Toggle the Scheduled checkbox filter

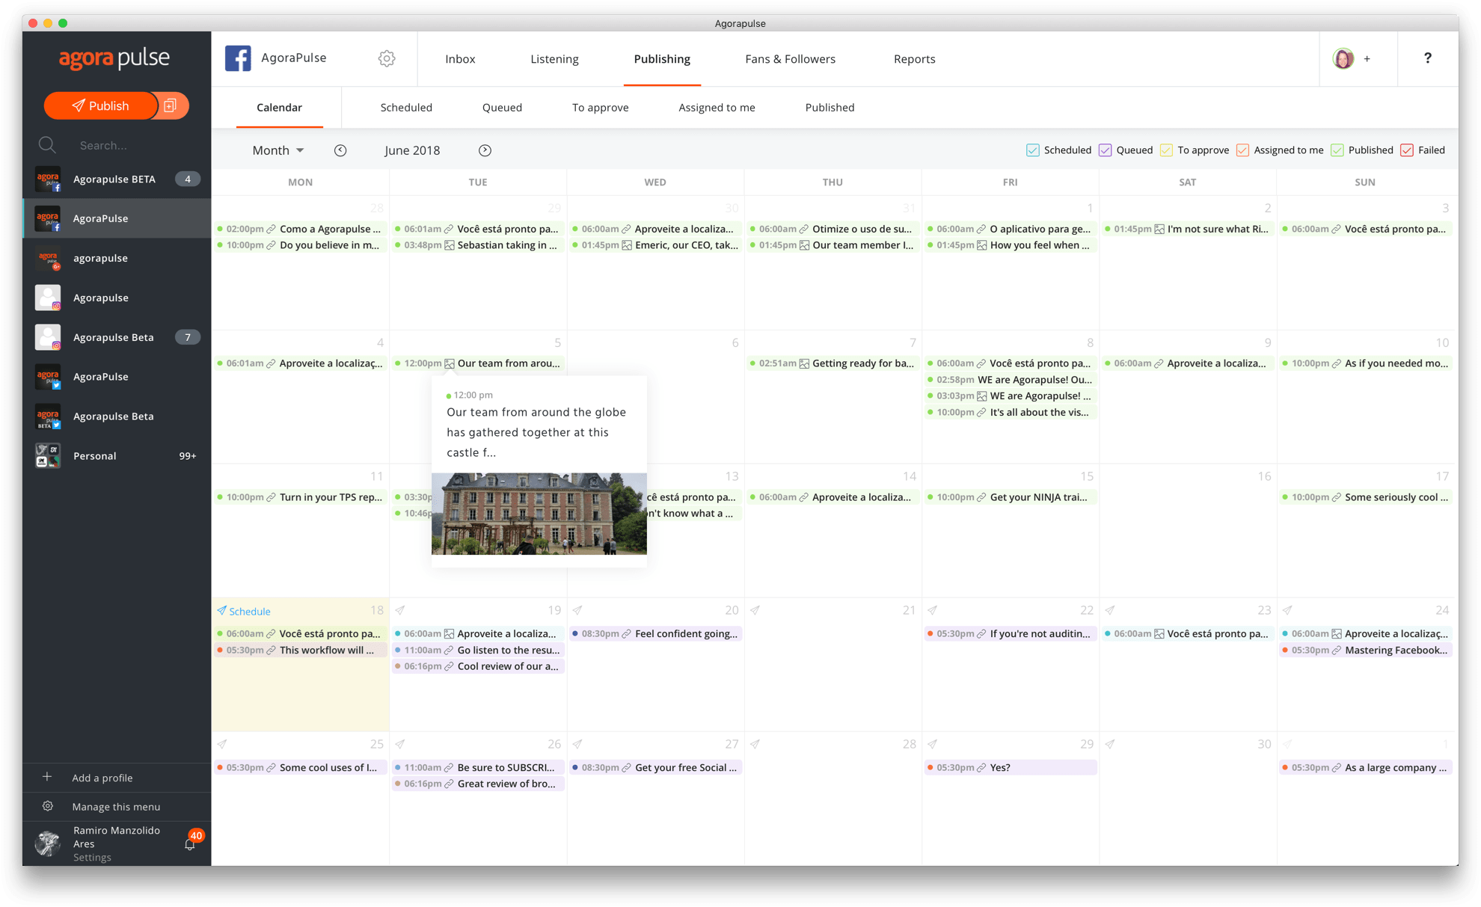click(1034, 149)
